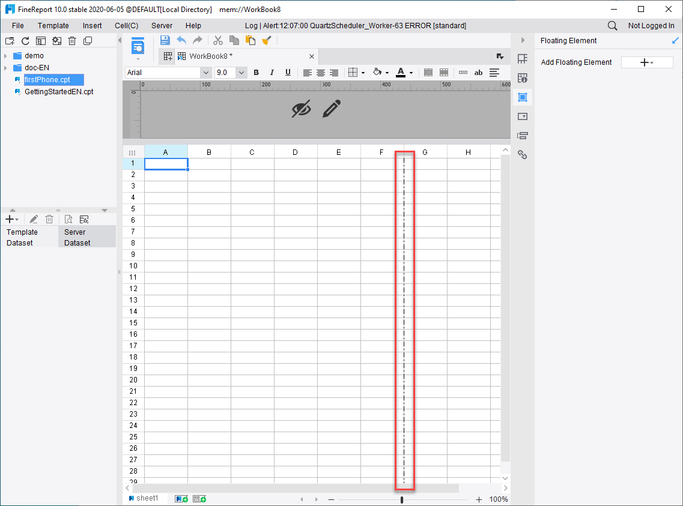
Task: Toggle underline formatting in the toolbar
Action: point(287,72)
